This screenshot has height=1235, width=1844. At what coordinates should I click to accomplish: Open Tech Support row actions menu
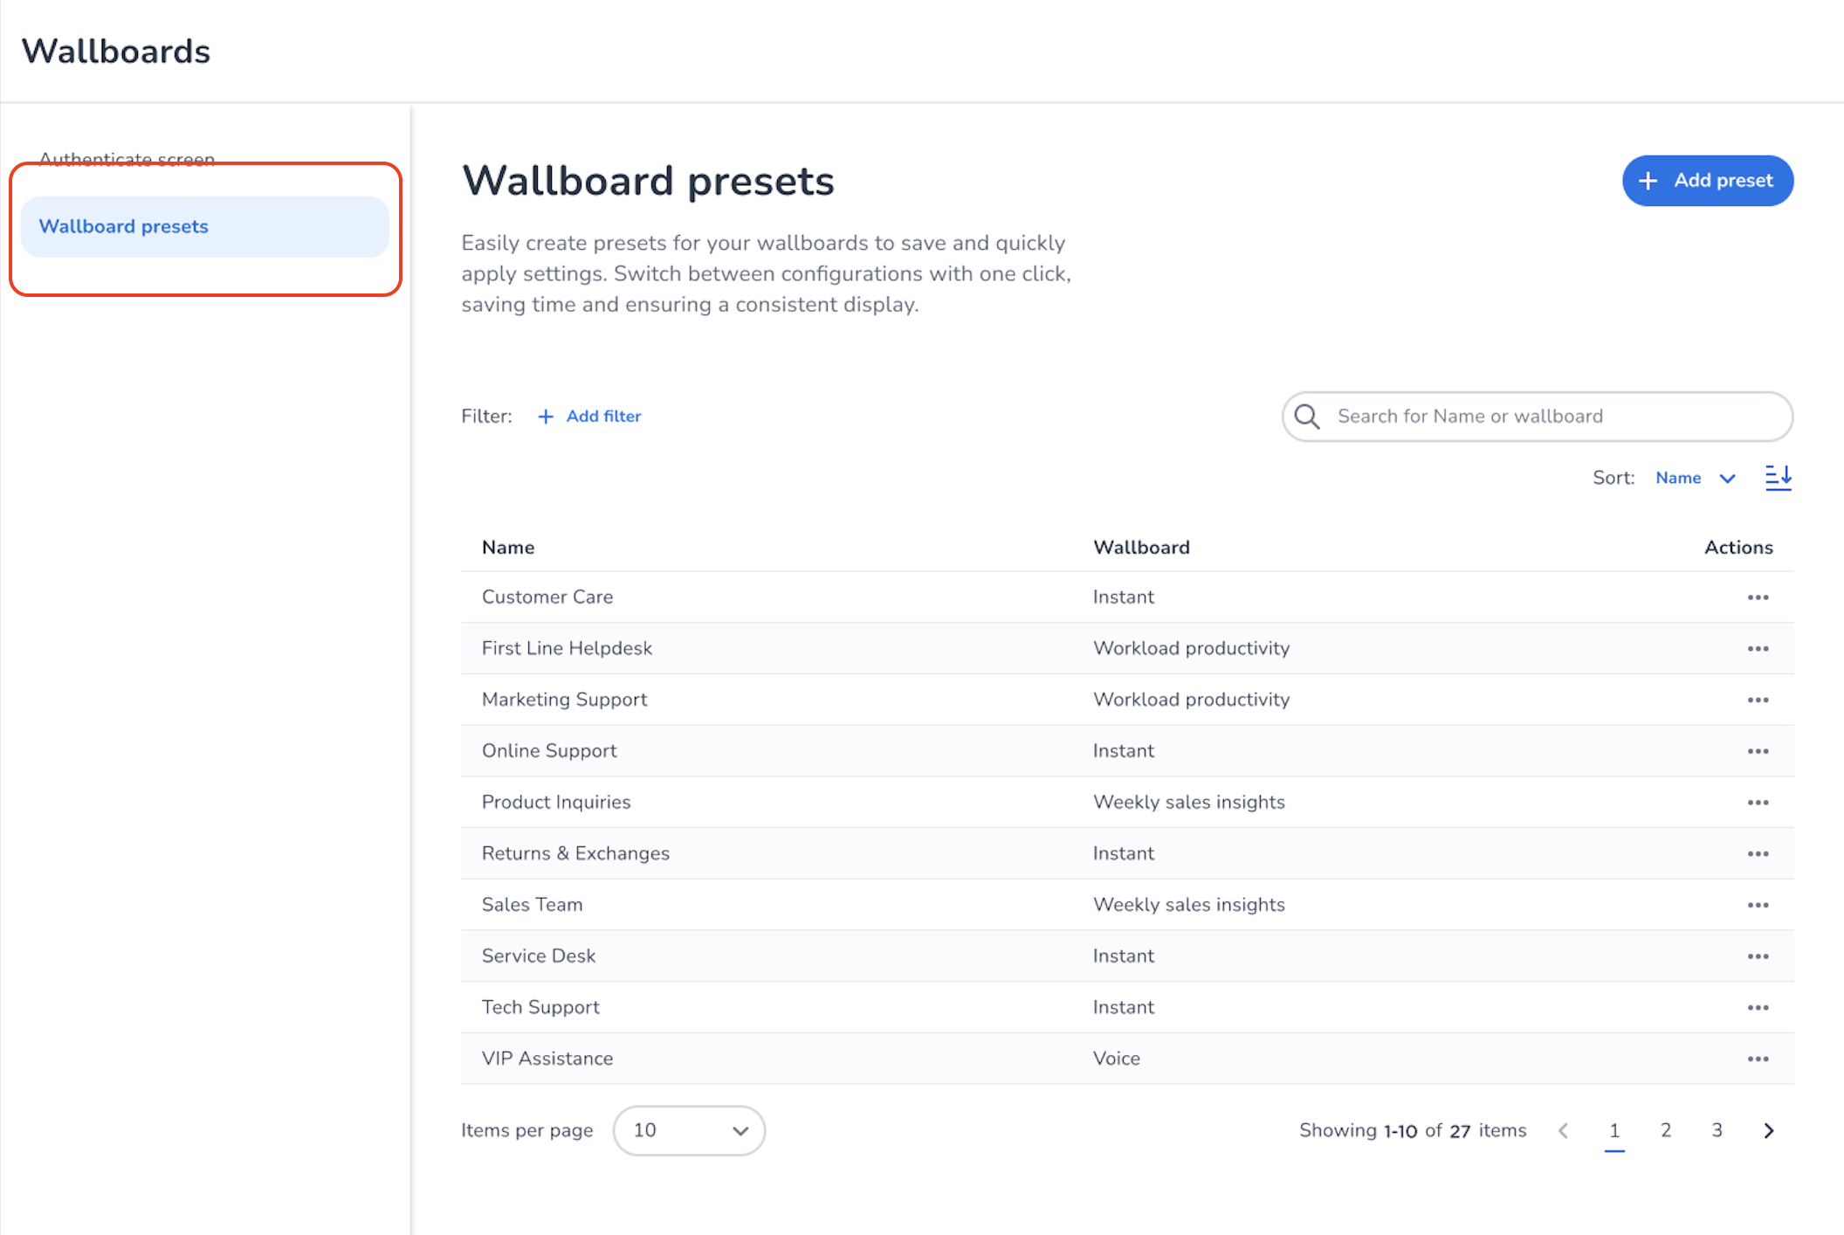click(x=1758, y=1008)
